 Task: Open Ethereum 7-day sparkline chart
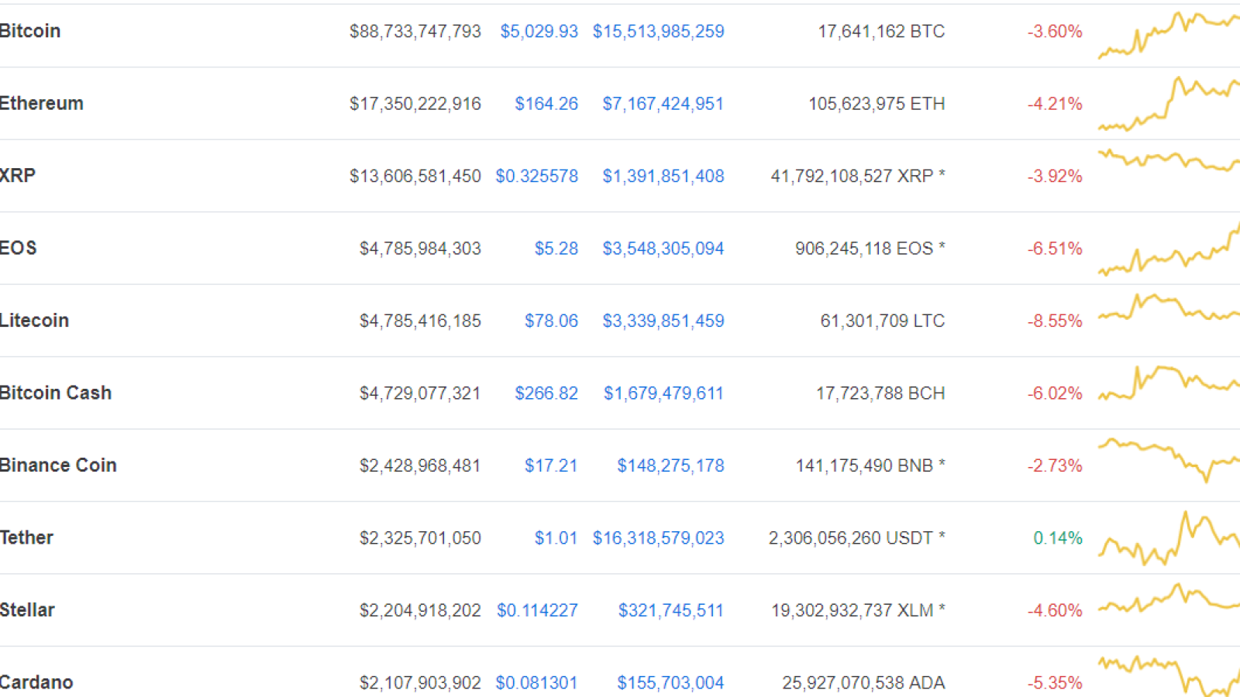click(x=1169, y=103)
